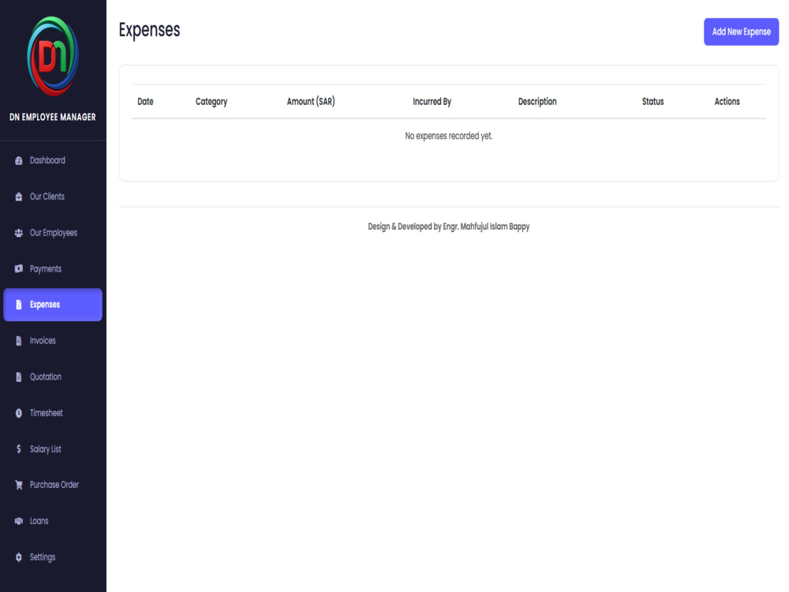The height and width of the screenshot is (592, 789).
Task: Click the Timesheet clock icon
Action: point(19,414)
